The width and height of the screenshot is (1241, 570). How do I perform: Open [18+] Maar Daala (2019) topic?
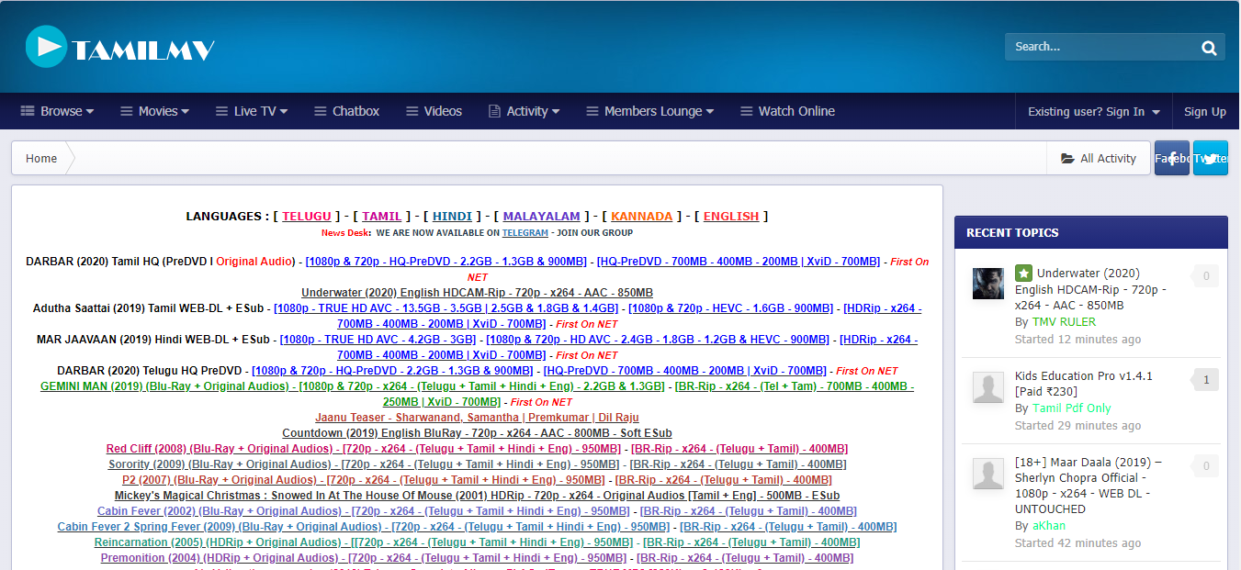1089,486
